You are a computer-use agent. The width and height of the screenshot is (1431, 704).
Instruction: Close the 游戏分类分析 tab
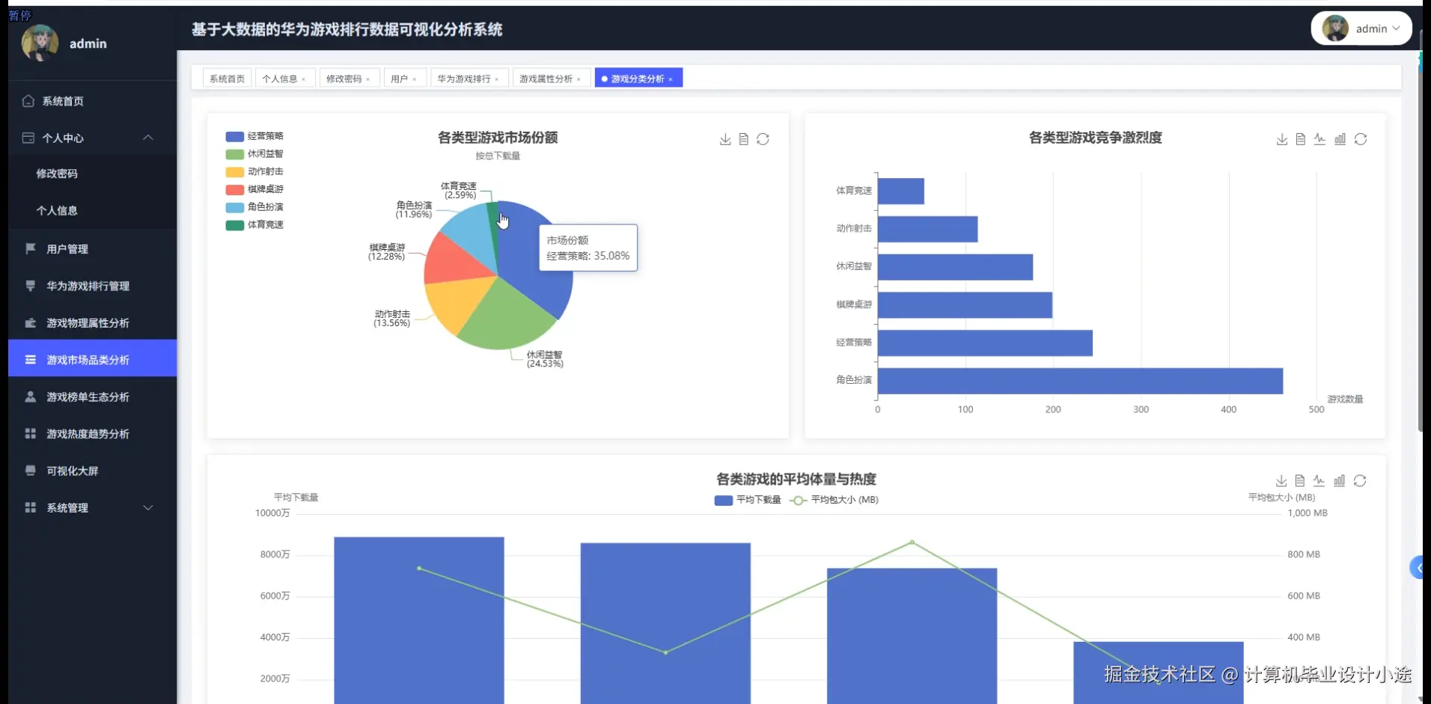(672, 78)
